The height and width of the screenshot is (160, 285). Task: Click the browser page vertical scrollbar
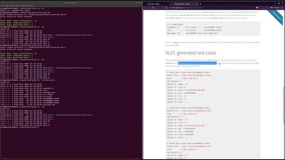284,105
